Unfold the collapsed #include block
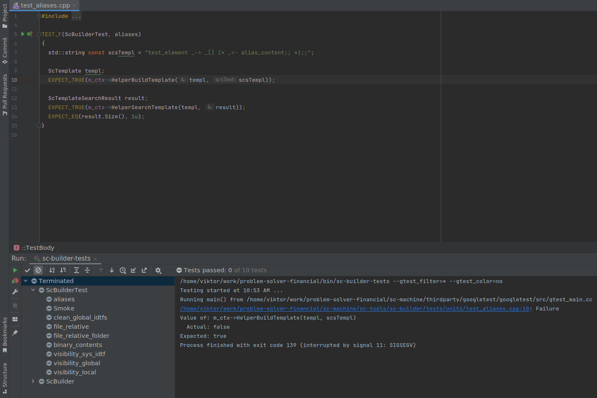The width and height of the screenshot is (597, 398). point(39,16)
